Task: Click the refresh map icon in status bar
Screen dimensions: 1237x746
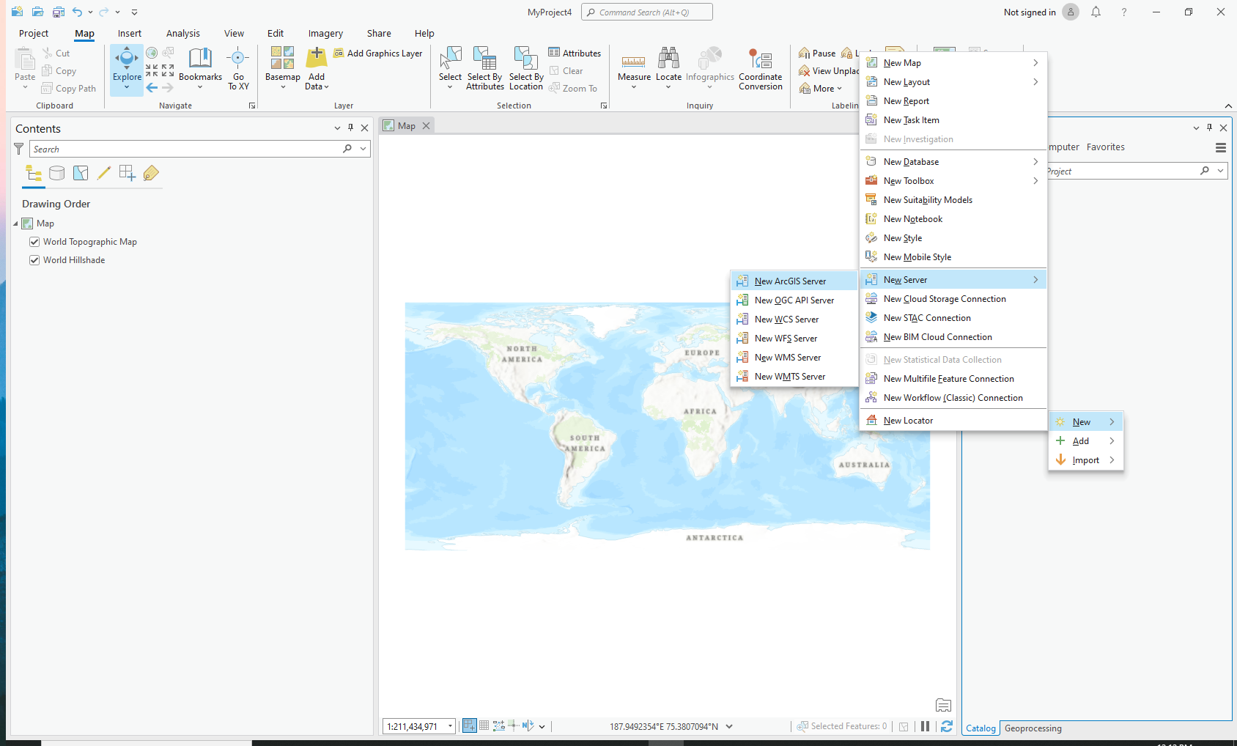Action: 947,726
